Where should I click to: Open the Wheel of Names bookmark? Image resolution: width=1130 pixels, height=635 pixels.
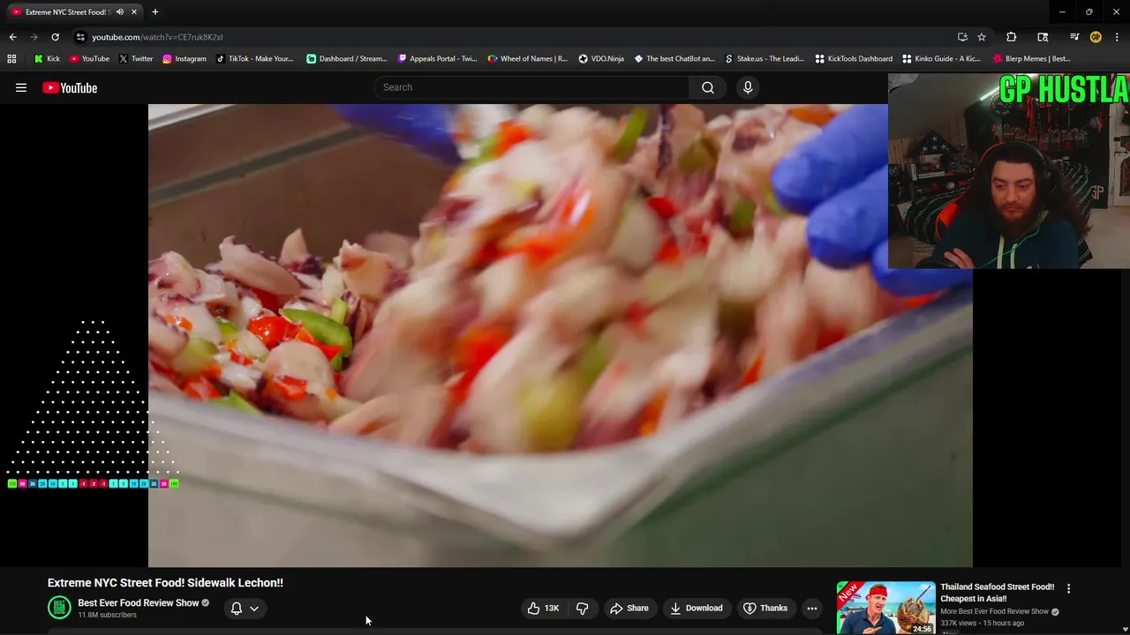(x=528, y=59)
